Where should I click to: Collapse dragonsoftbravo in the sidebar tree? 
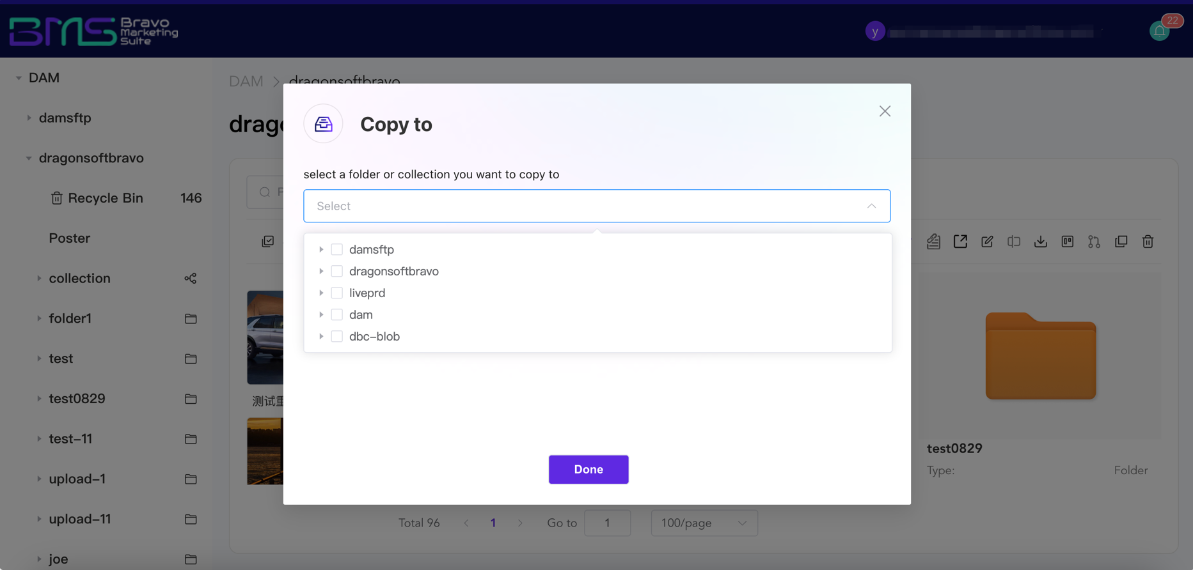point(29,158)
